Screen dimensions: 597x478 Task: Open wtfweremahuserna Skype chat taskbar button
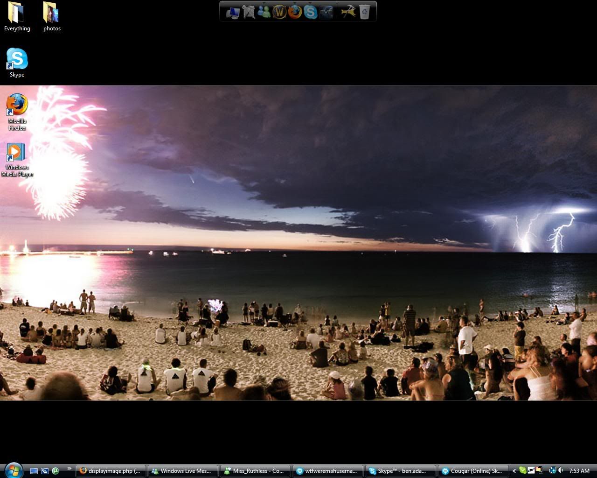click(x=328, y=471)
